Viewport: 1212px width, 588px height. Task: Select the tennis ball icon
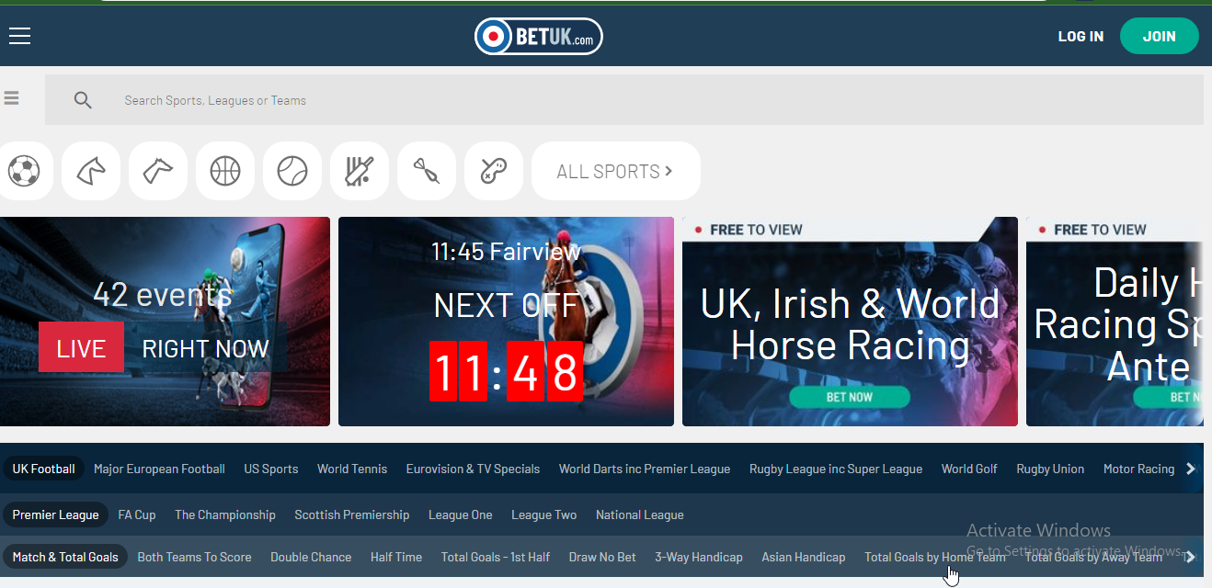click(292, 171)
